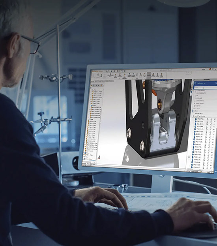Click the Reference Geometry tool
The height and width of the screenshot is (246, 217).
[x=133, y=75]
